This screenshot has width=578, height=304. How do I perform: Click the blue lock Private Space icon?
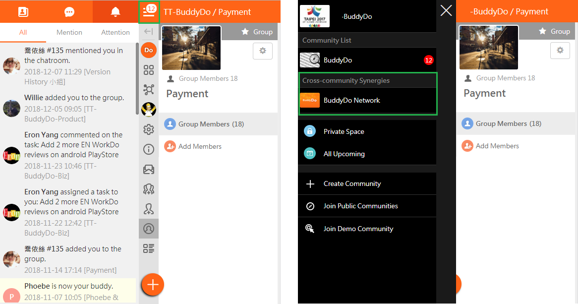(310, 131)
